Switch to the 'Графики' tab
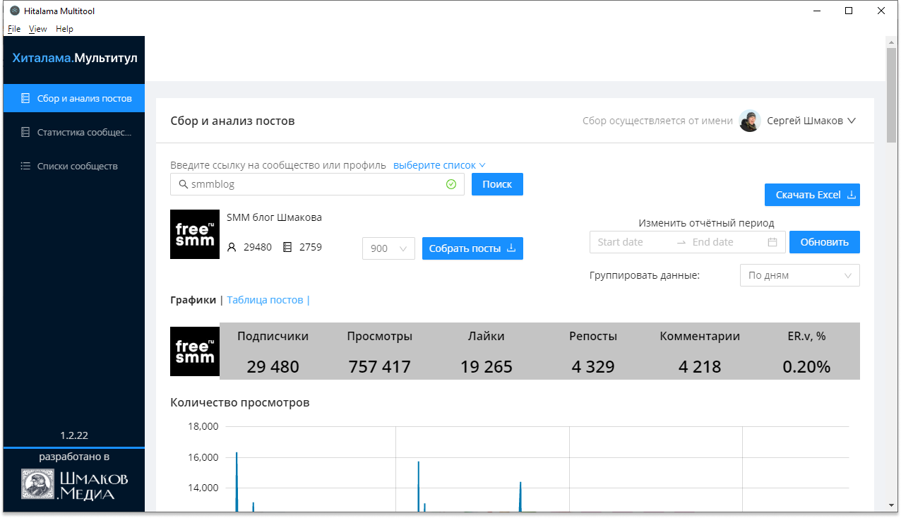 click(193, 300)
